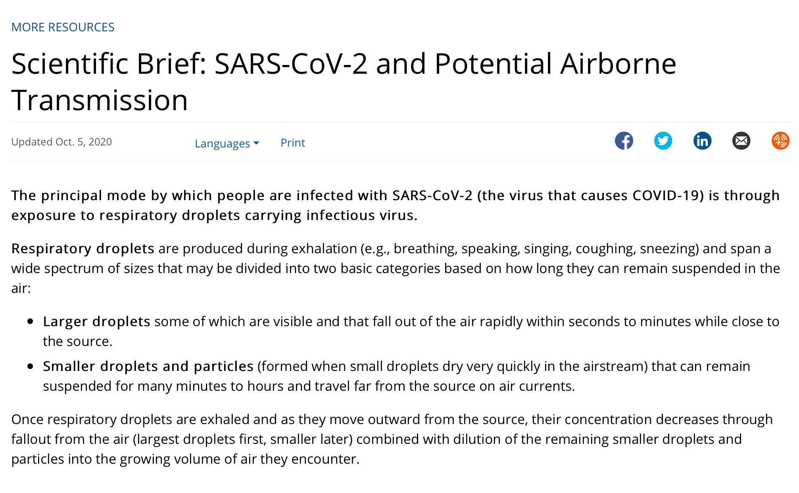Image resolution: width=799 pixels, height=493 pixels.
Task: Click the bullet before Larger droplets
Action: tap(30, 321)
